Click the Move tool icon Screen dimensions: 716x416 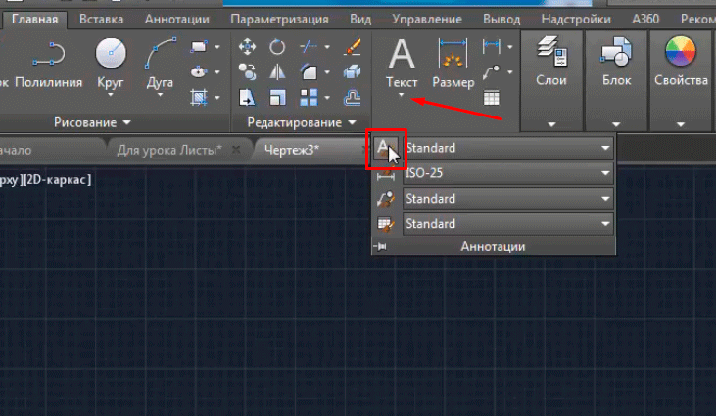click(247, 47)
